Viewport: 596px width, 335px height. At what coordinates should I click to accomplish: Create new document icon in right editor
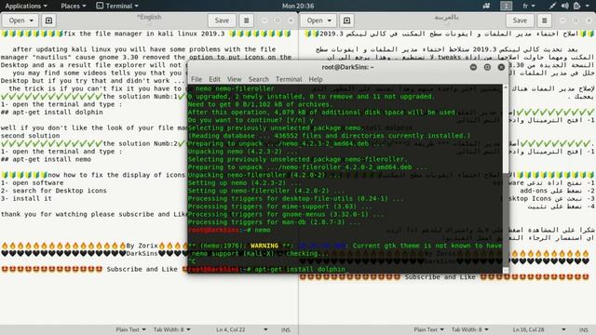346,20
